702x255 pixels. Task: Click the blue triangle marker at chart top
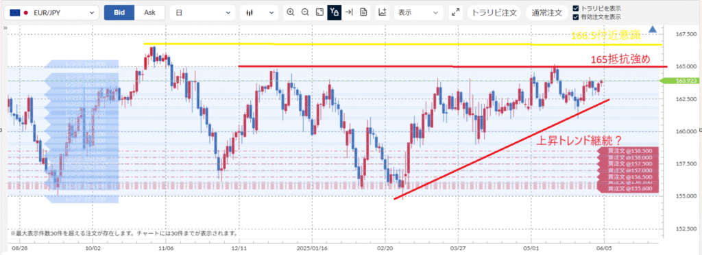[x=653, y=29]
